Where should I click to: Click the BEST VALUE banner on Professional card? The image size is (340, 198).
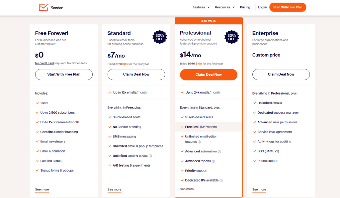(209, 20)
